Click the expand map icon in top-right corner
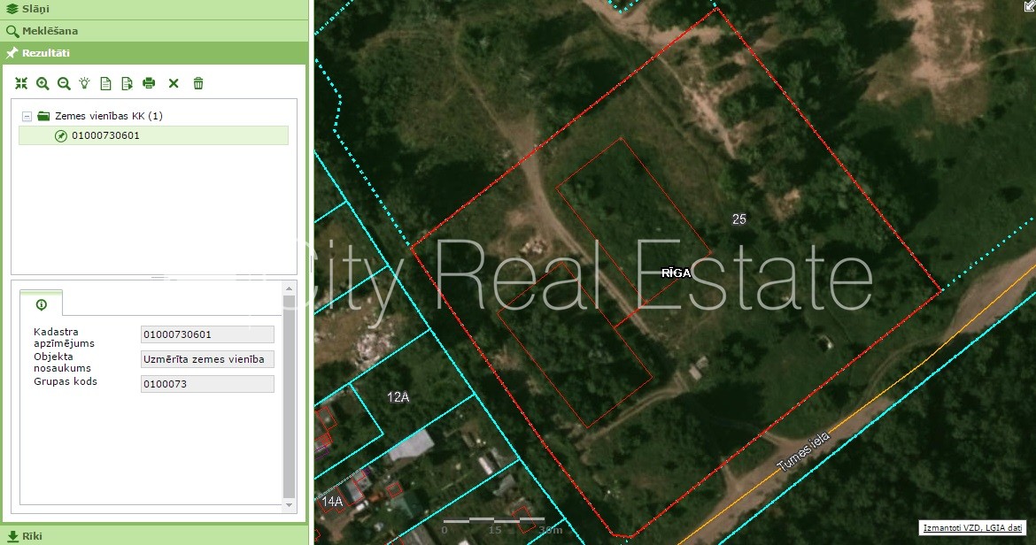The image size is (1036, 545). click(1029, 6)
